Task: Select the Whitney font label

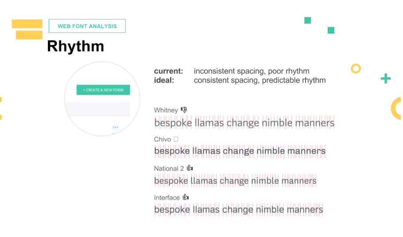Action: (166, 110)
